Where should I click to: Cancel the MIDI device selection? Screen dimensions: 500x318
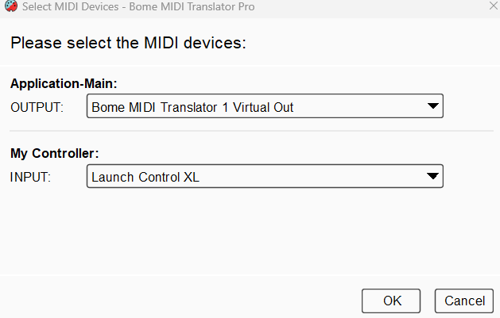tap(464, 301)
